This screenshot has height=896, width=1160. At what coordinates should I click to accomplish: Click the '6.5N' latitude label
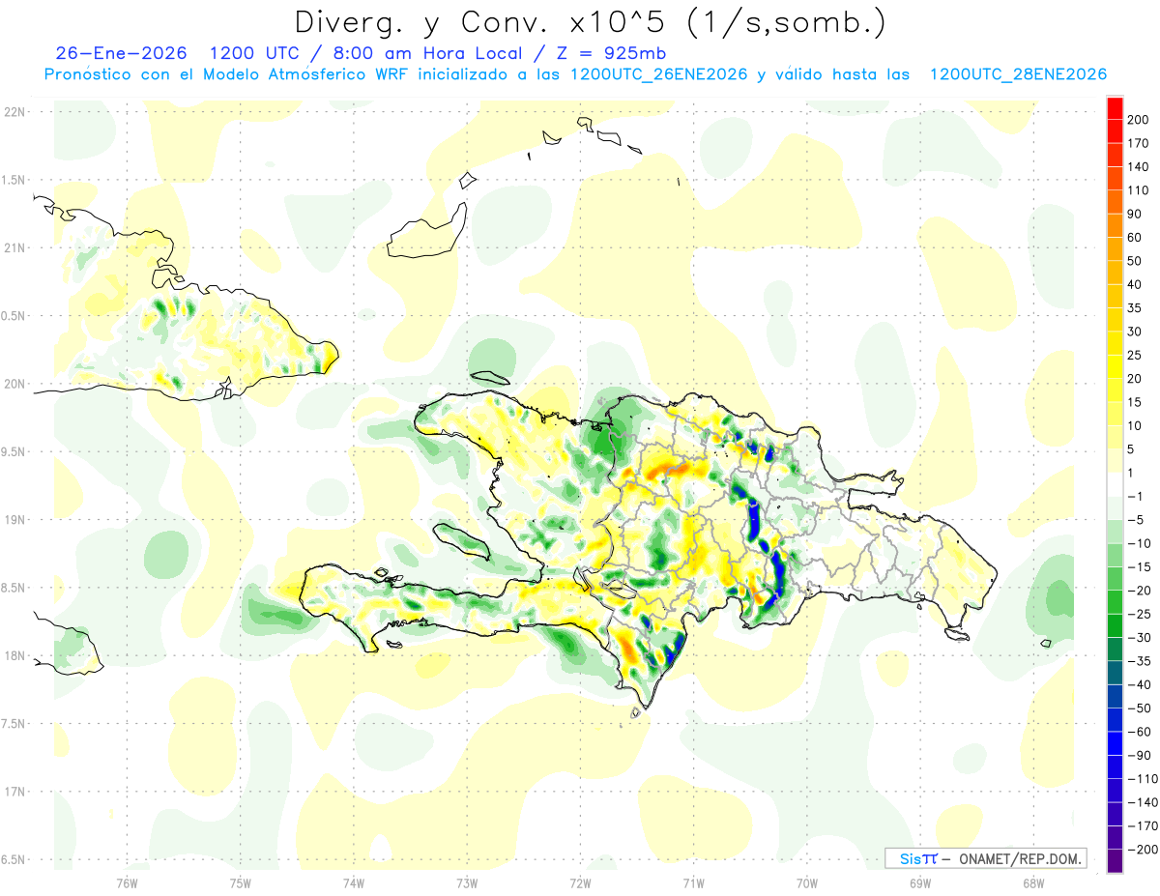pyautogui.click(x=14, y=859)
